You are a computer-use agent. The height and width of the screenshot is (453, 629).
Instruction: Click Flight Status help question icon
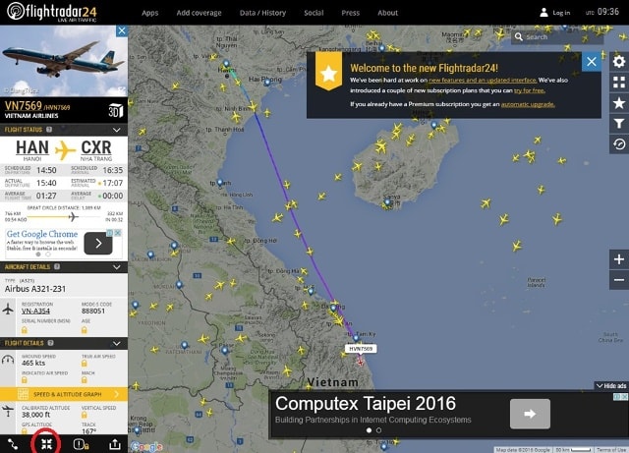tap(49, 130)
